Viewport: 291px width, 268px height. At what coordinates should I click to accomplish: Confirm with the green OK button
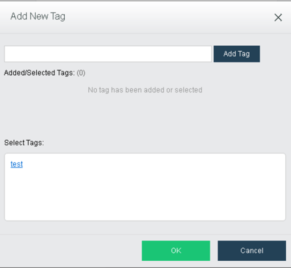(x=176, y=250)
